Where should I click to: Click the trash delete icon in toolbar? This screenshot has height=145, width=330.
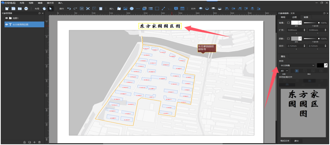(101, 9)
